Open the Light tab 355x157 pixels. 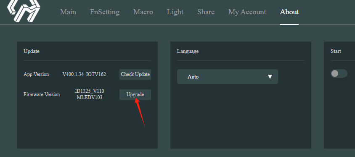tap(175, 12)
